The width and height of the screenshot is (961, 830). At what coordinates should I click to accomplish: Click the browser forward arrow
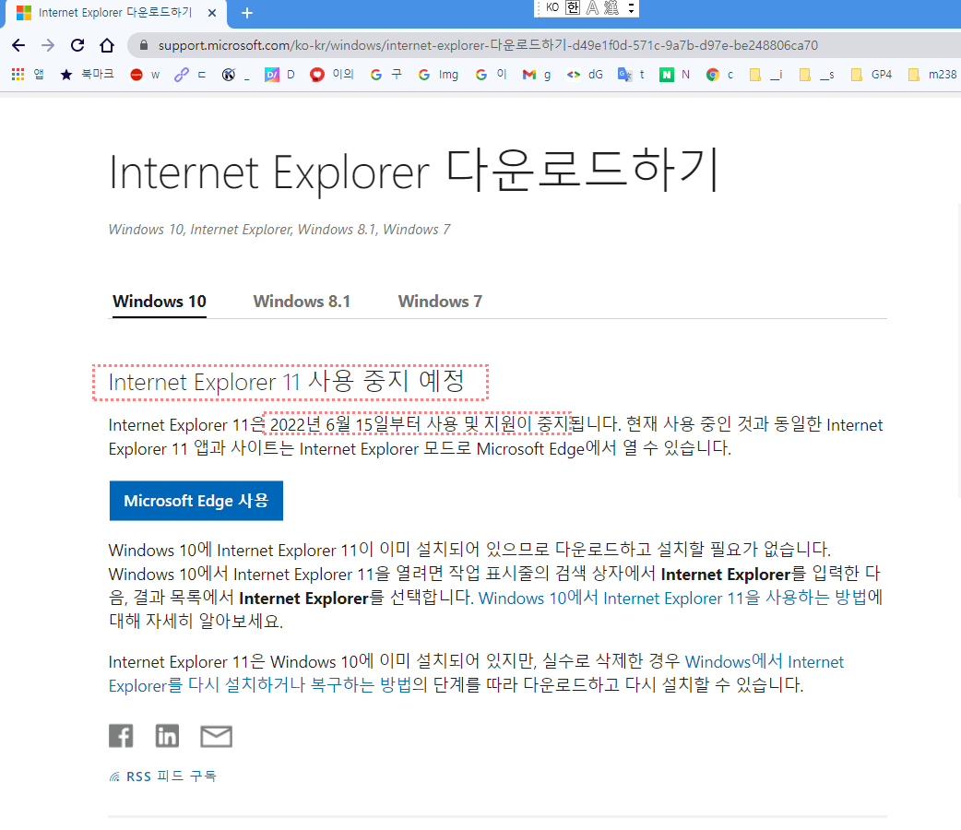[48, 45]
